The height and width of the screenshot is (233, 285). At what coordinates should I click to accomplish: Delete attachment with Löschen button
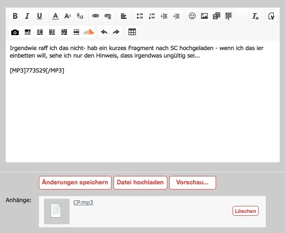[x=246, y=211]
